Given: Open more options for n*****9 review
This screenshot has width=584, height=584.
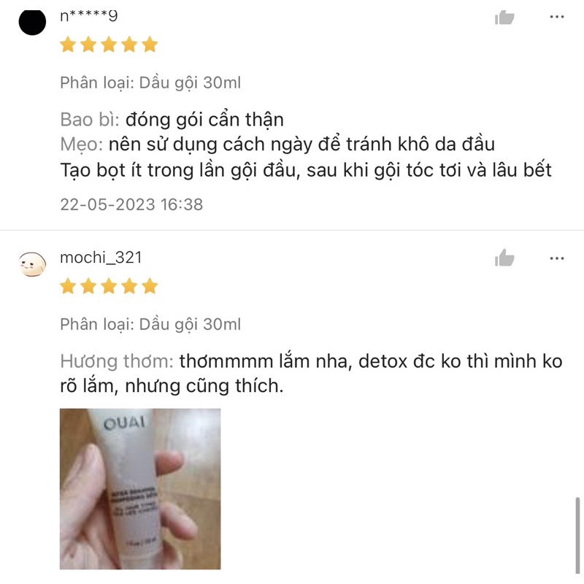Looking at the screenshot, I should pos(557,17).
